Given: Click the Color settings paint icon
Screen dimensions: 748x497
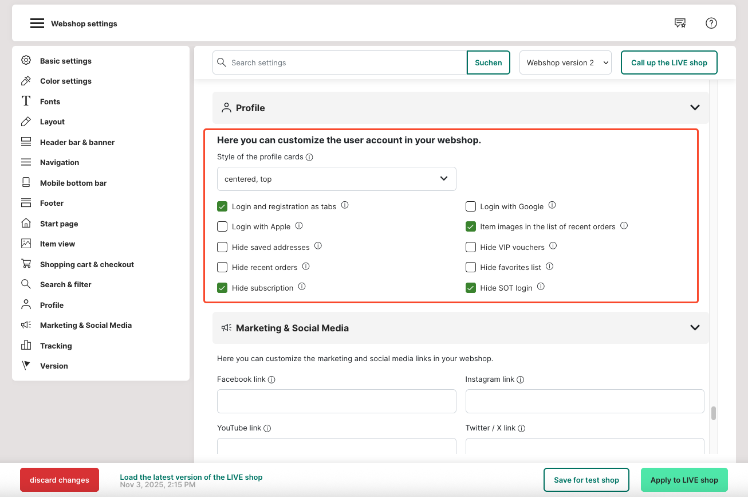Looking at the screenshot, I should tap(26, 81).
